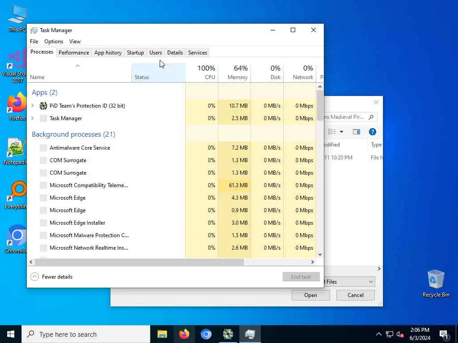Open Chromium from the taskbar

(x=206, y=334)
